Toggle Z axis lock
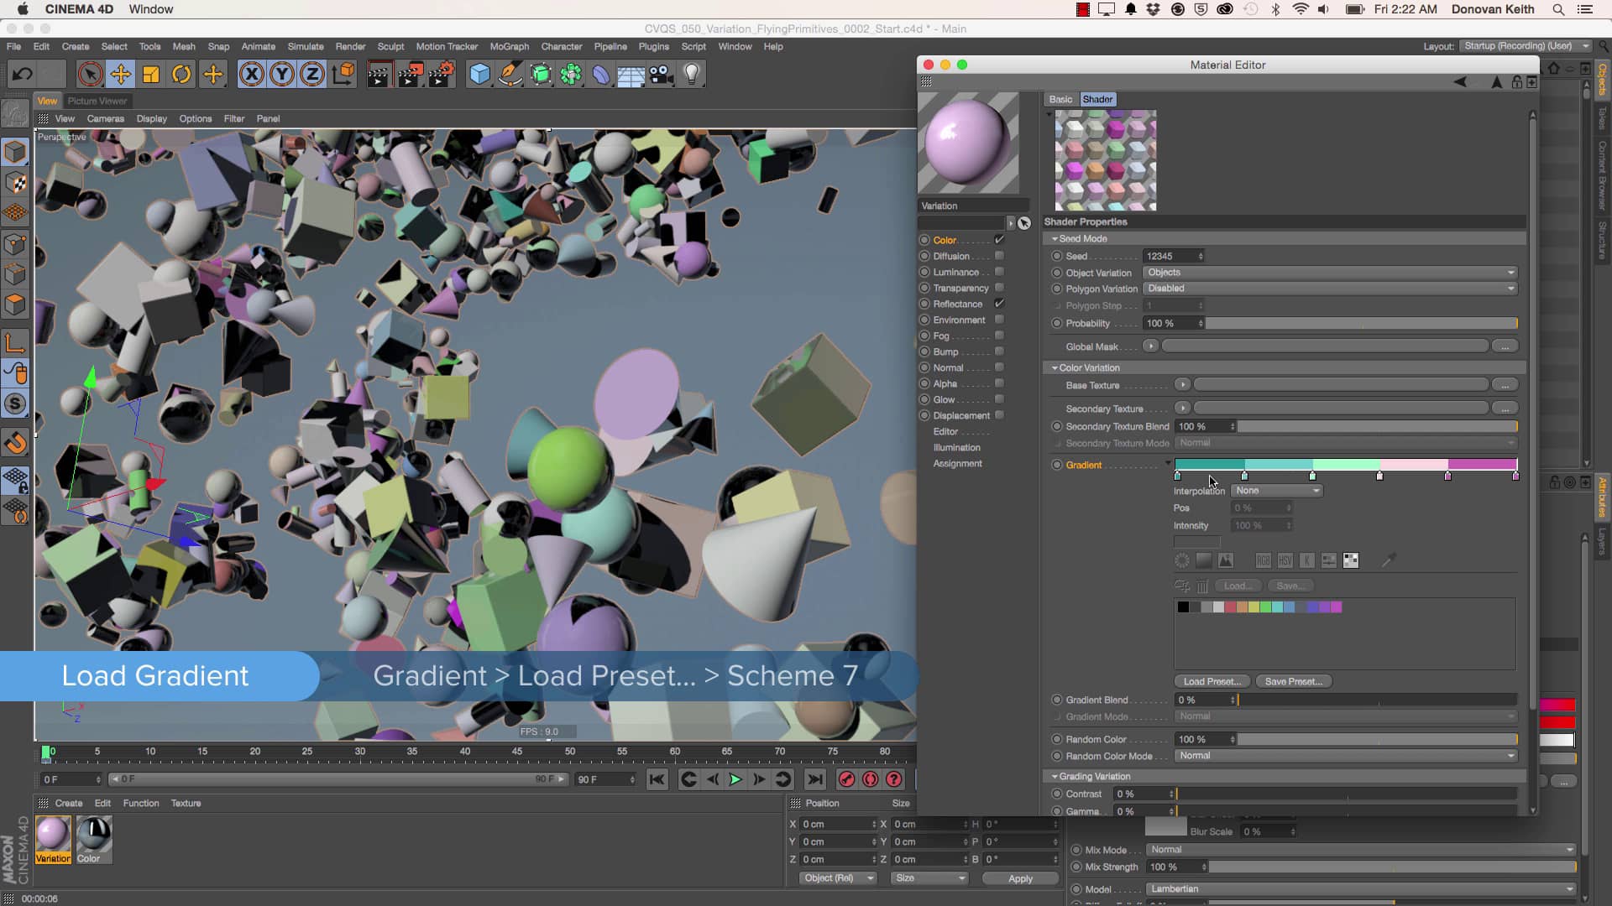Image resolution: width=1612 pixels, height=906 pixels. click(x=312, y=74)
